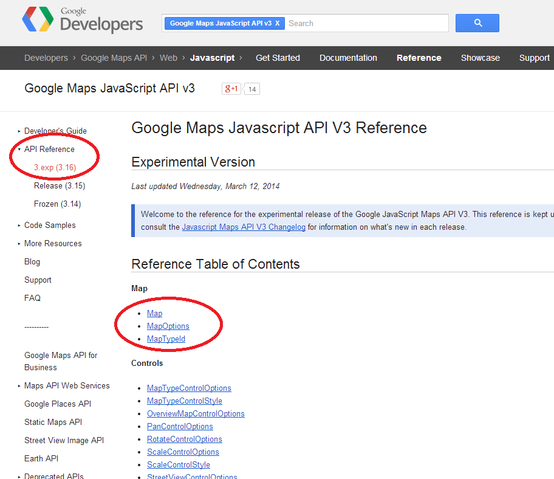Open the Showcase nav tab
The image size is (554, 479).
480,58
